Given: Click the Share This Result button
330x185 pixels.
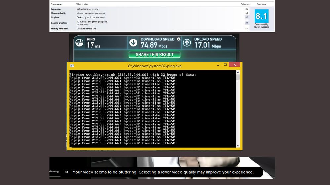Looking at the screenshot, I should coord(155,55).
